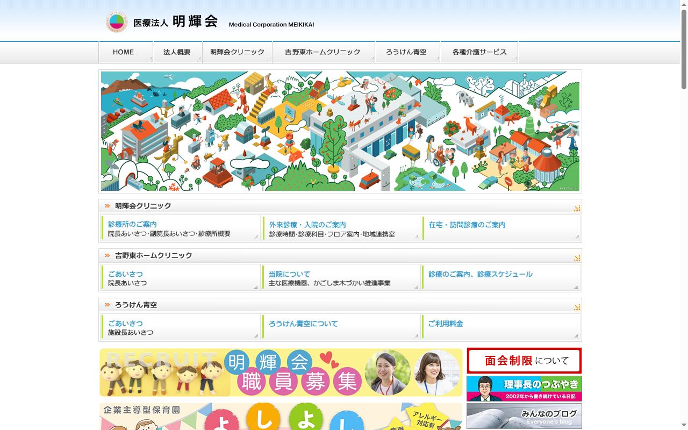The width and height of the screenshot is (688, 430).
Task: Click the 明輝会クリニック section heading
Action: click(x=143, y=206)
